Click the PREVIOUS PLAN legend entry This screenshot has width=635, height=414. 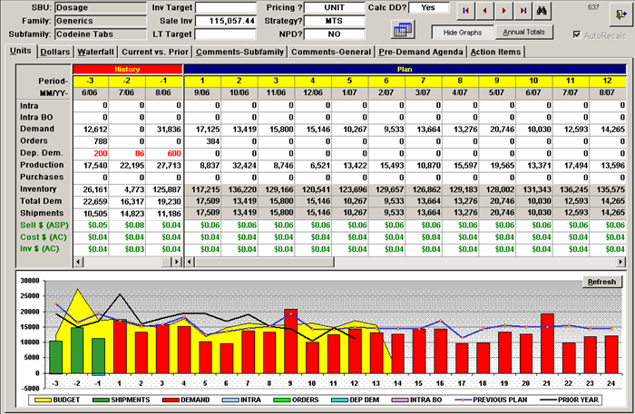pyautogui.click(x=492, y=400)
